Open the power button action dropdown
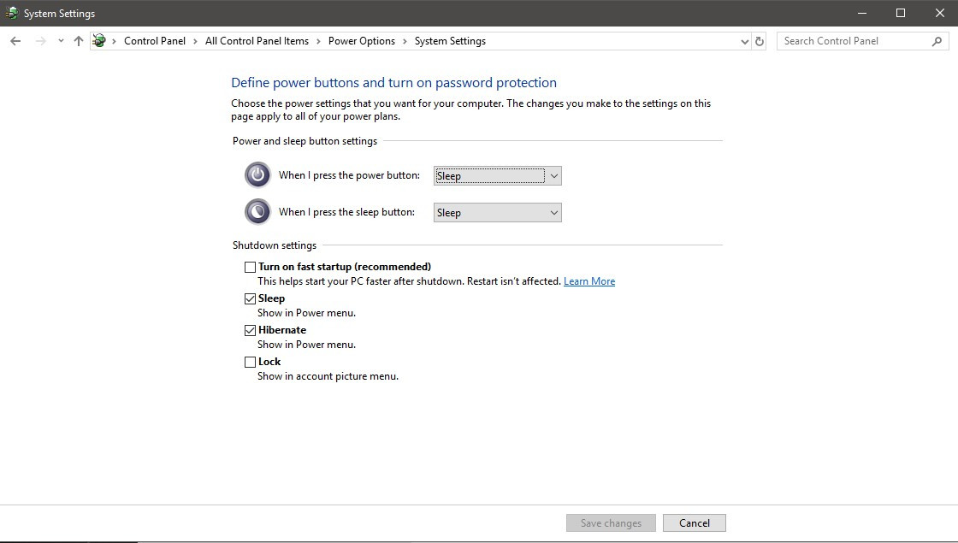Screen dimensions: 958x543 555,175
